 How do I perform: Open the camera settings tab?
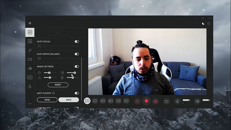30,59
